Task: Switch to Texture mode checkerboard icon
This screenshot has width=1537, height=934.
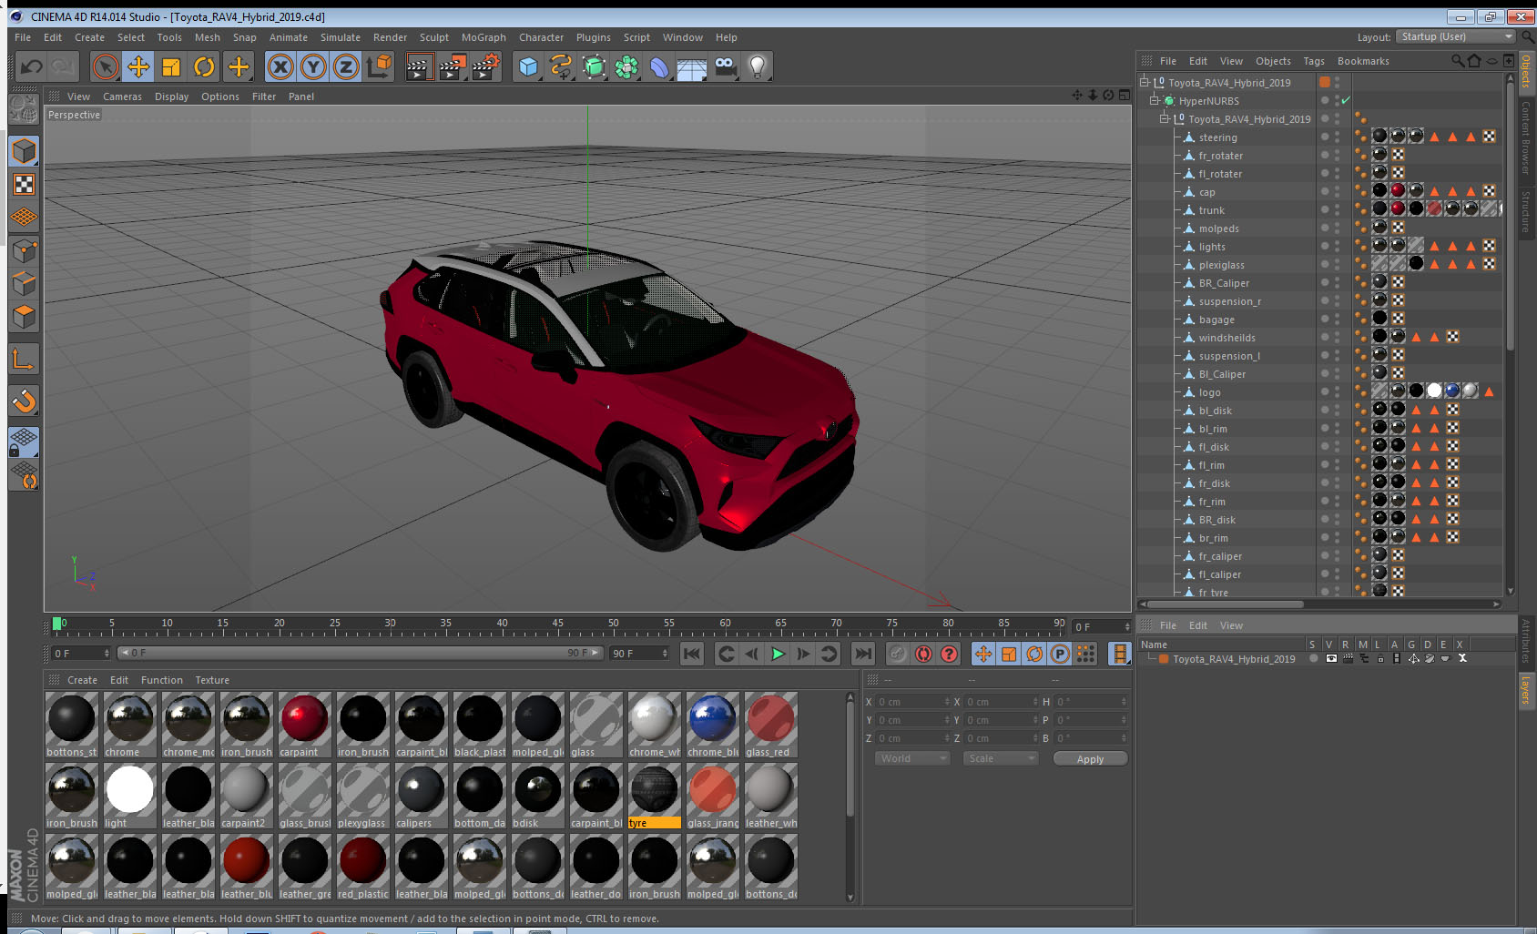Action: coord(24,185)
